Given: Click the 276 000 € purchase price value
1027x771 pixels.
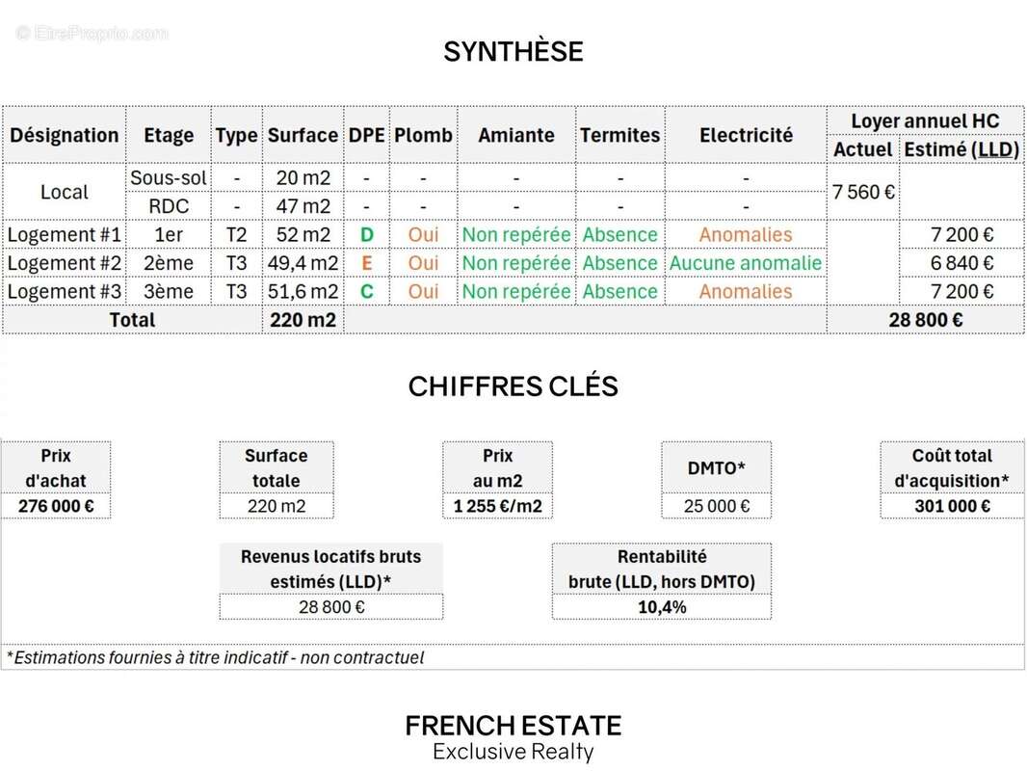Looking at the screenshot, I should pos(56,506).
